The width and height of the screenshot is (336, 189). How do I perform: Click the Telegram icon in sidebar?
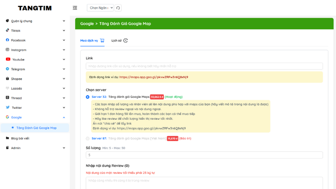8,69
